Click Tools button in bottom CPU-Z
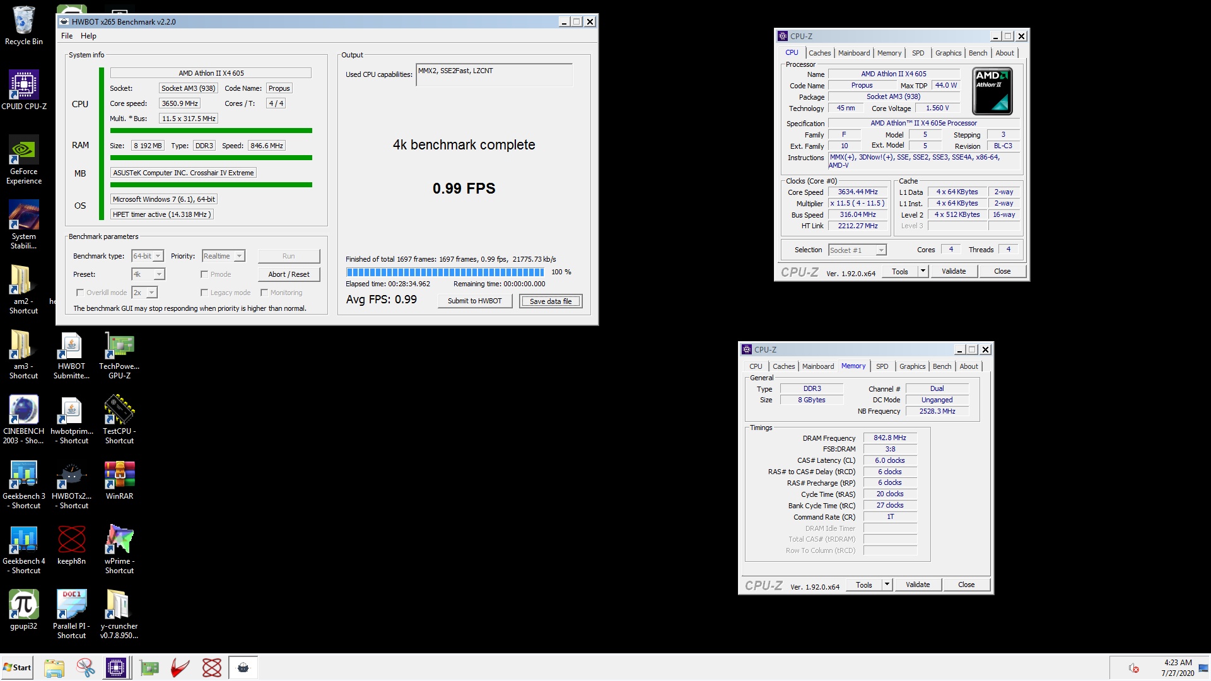 863,585
